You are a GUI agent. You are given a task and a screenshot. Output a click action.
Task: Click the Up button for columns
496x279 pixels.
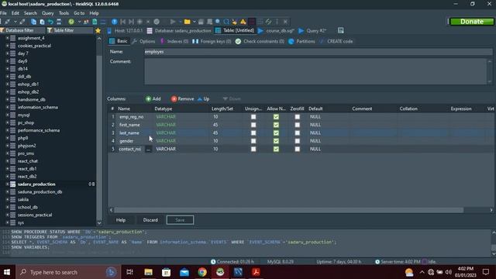click(x=203, y=99)
